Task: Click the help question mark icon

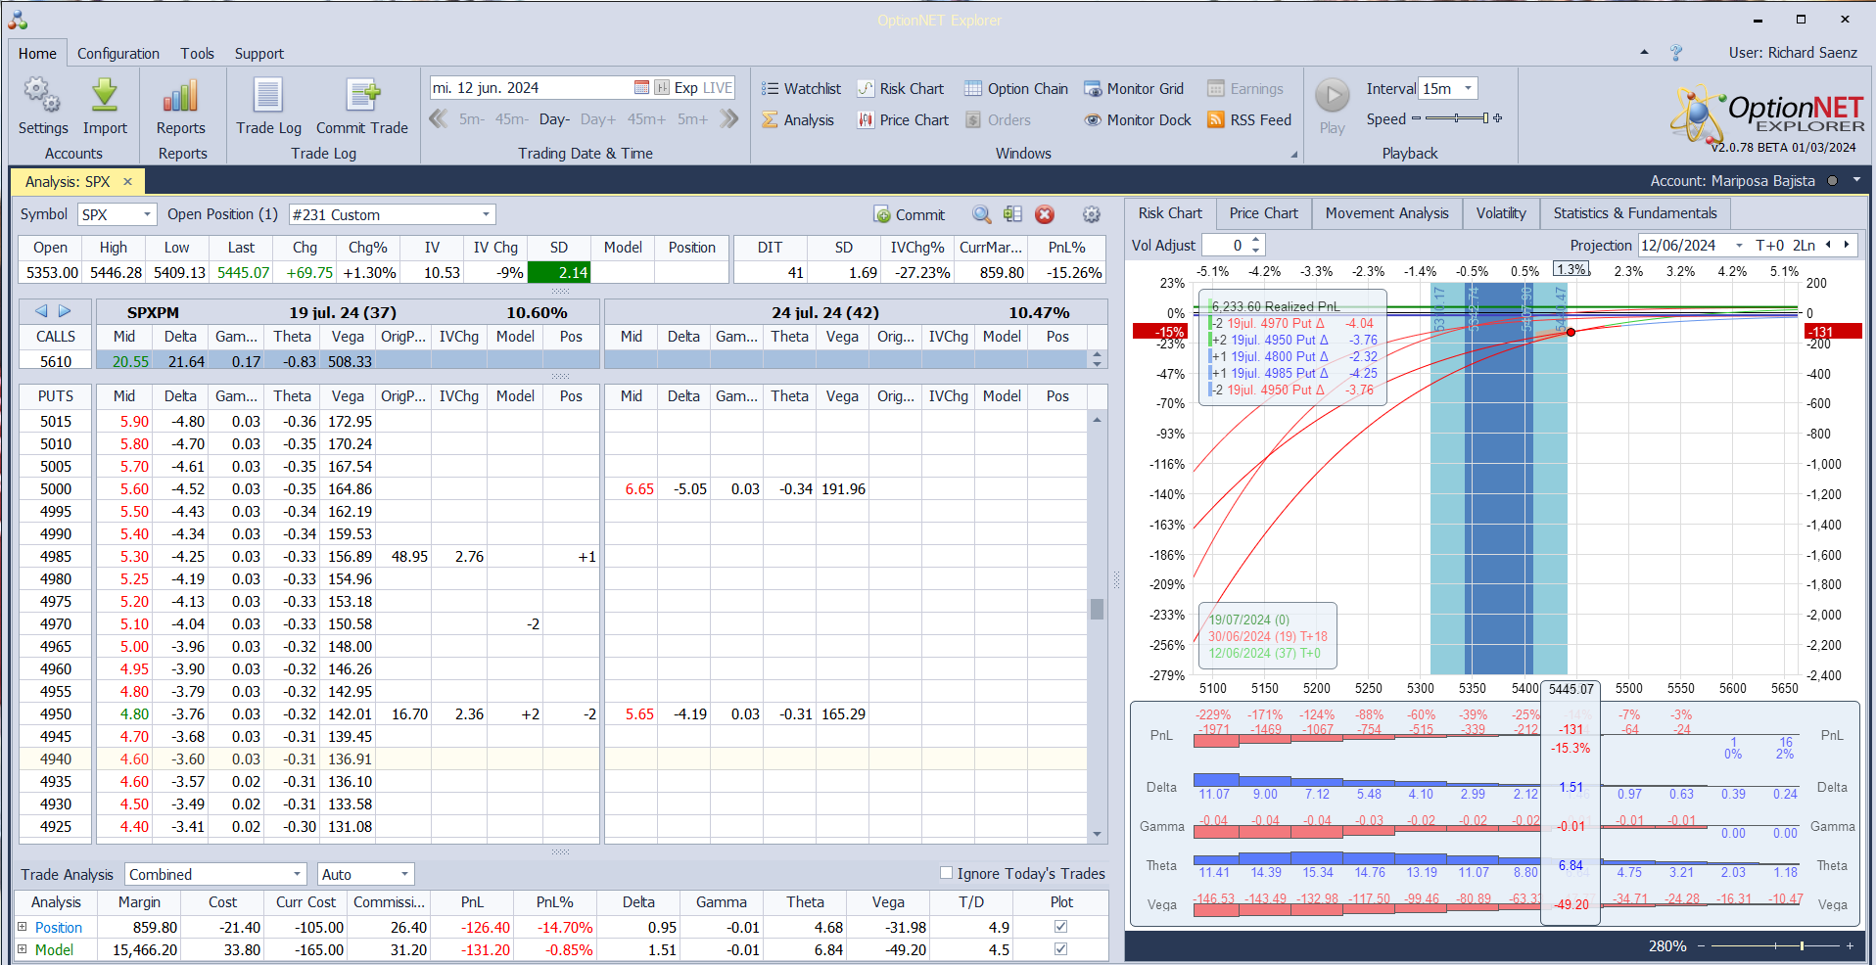Action: point(1676,53)
